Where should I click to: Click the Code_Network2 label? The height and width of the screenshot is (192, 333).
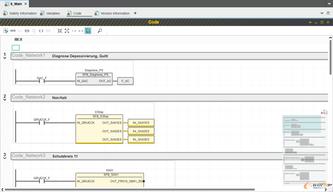click(x=28, y=97)
